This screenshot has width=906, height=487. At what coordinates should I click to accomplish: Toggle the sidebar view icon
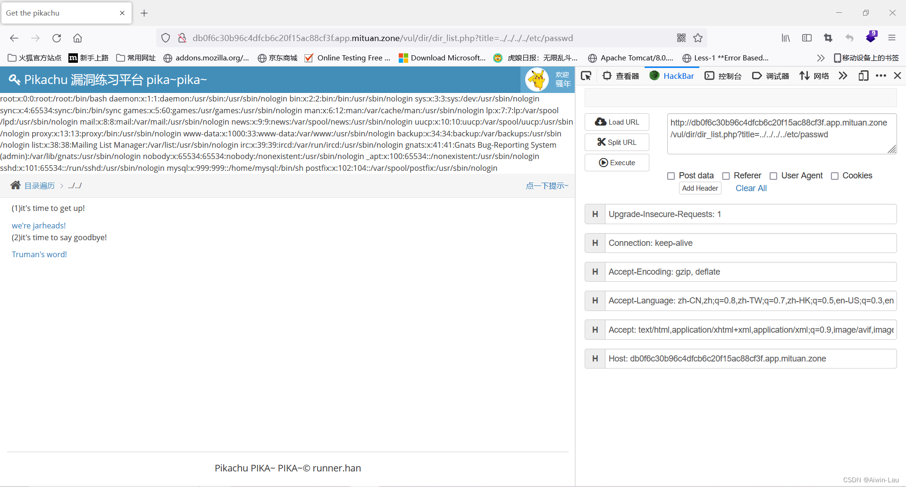pyautogui.click(x=807, y=38)
